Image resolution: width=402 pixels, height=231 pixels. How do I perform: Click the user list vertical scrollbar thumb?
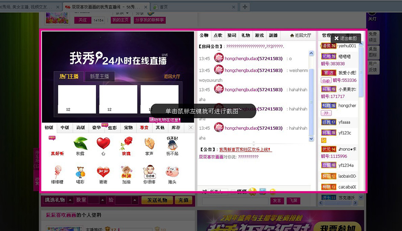(361, 71)
